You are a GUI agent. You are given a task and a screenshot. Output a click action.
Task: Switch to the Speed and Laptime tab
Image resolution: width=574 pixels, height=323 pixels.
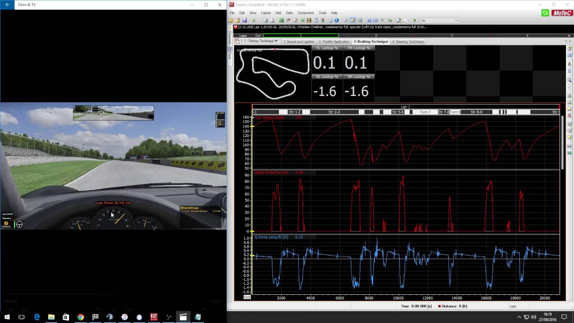[x=299, y=41]
